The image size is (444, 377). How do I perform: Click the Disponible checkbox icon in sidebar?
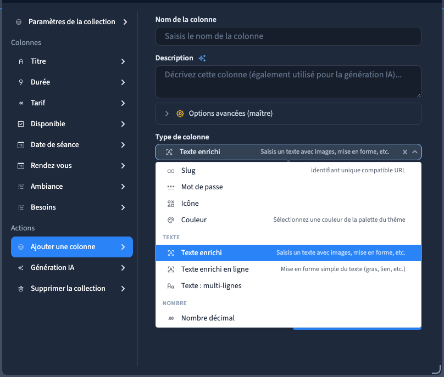(x=21, y=124)
